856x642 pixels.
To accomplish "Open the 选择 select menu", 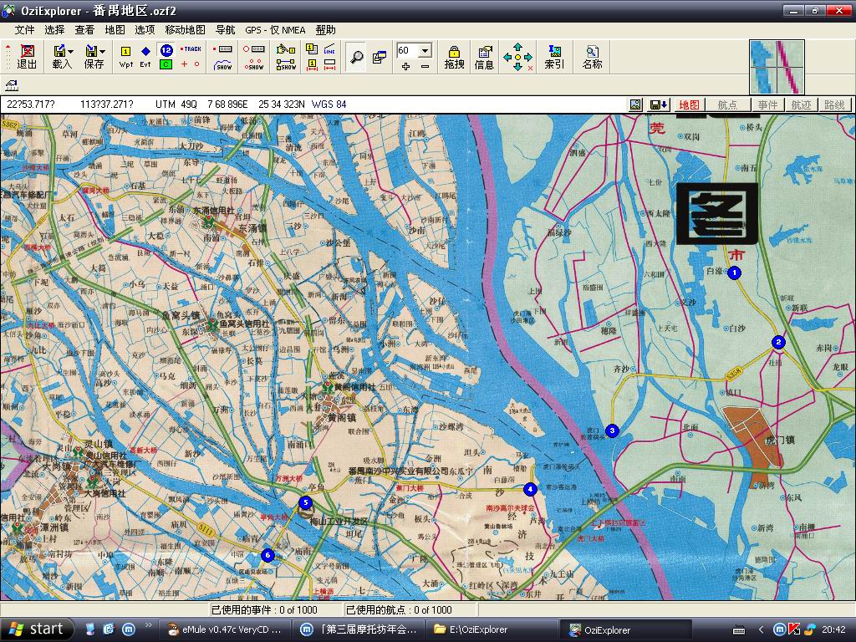I will pyautogui.click(x=54, y=30).
